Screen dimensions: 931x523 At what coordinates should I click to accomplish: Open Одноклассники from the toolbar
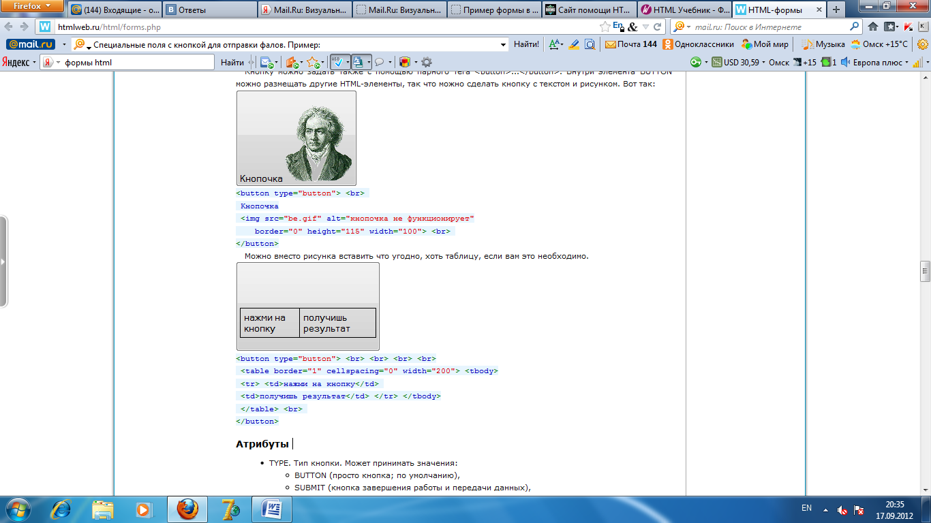[x=699, y=44]
